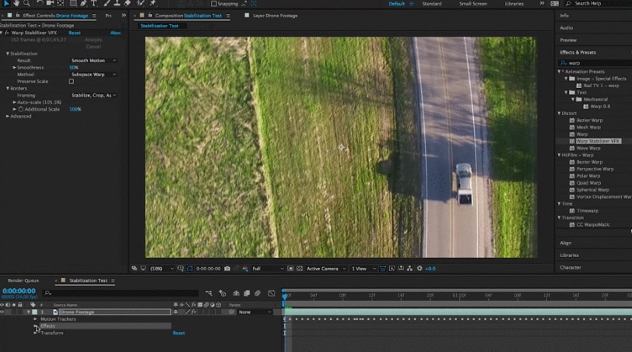Enable the Snapping checkbox
Screen dimensions: 632x352
(214, 4)
